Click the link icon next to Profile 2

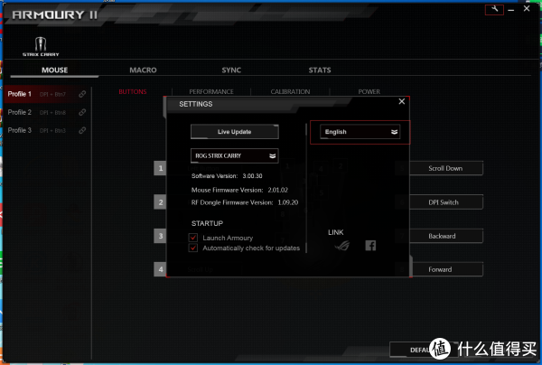click(82, 112)
